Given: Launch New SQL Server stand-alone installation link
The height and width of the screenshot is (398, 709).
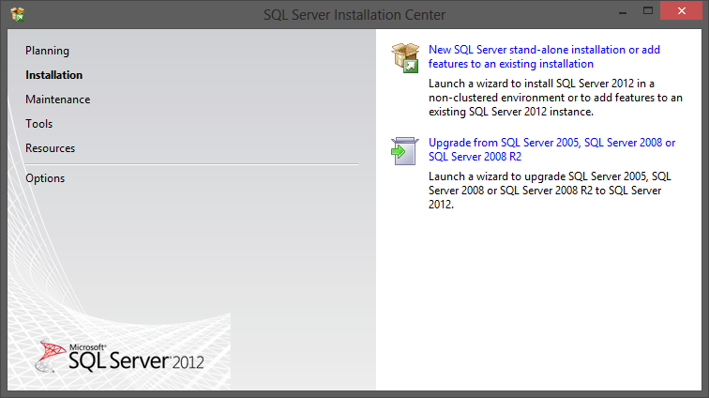Looking at the screenshot, I should pyautogui.click(x=544, y=56).
